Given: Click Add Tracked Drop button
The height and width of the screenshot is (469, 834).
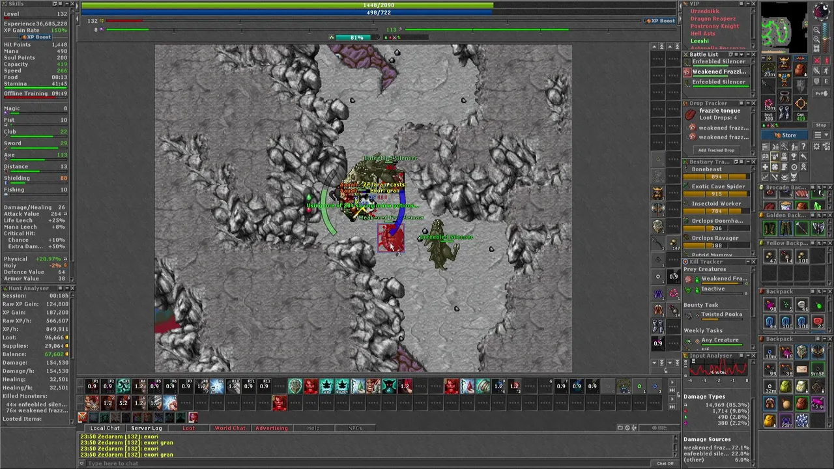Looking at the screenshot, I should 716,150.
